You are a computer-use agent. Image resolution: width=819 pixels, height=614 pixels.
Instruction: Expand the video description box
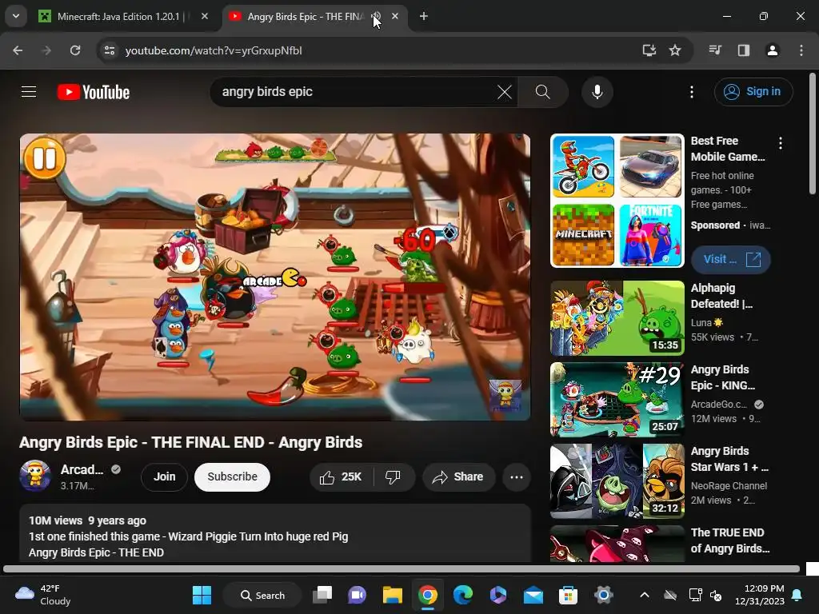click(275, 533)
